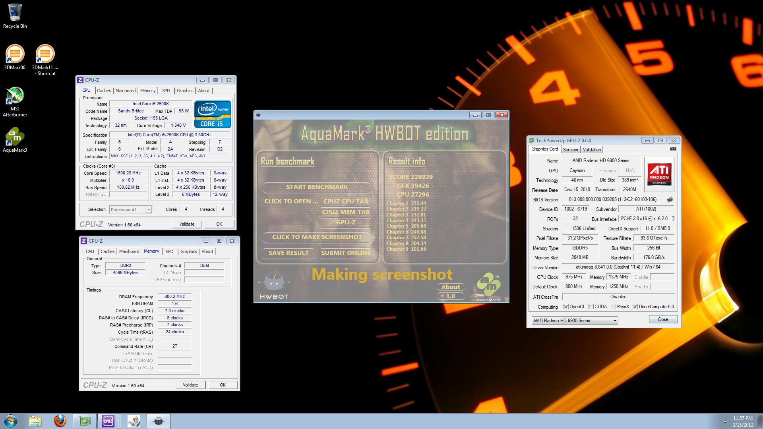Click OK in CPU-Z Memory window
Image resolution: width=763 pixels, height=429 pixels.
point(223,385)
